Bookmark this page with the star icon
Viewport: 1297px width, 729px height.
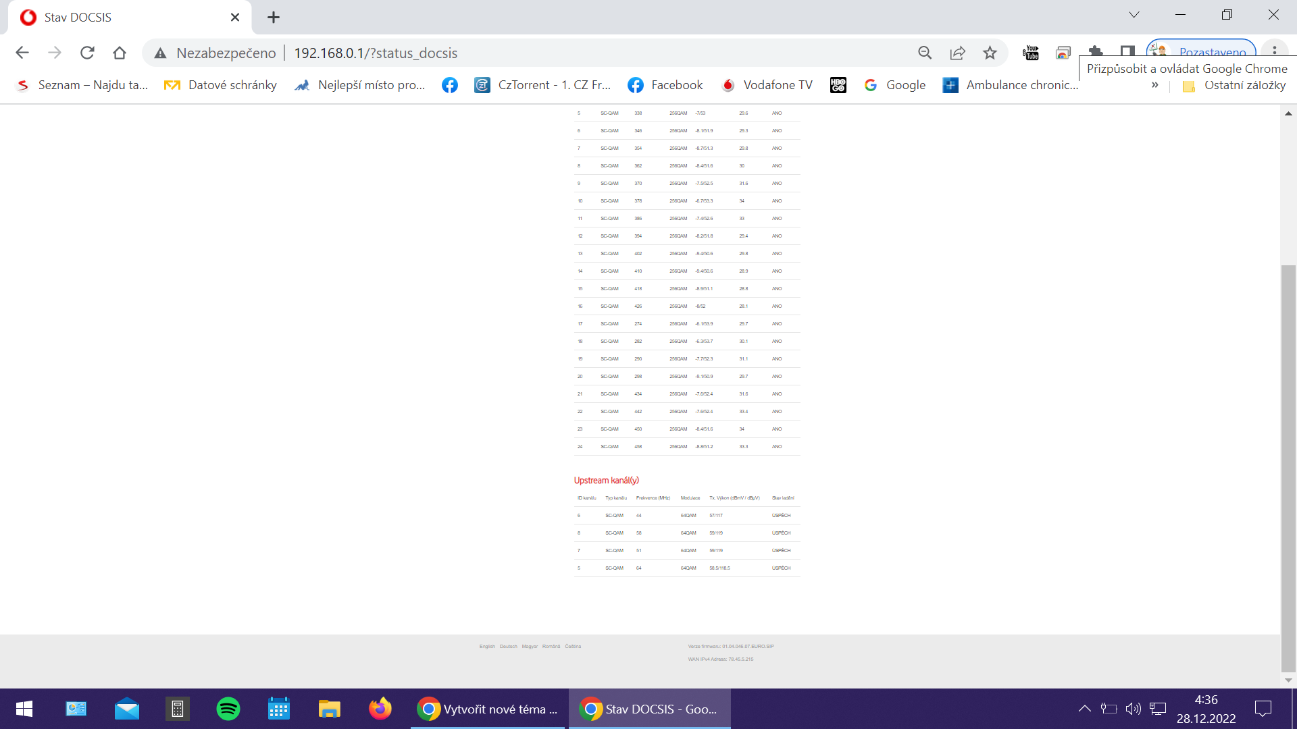pyautogui.click(x=990, y=53)
